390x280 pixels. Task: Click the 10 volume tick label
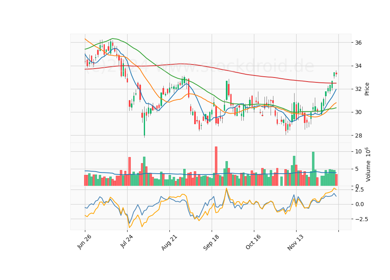click(358, 151)
